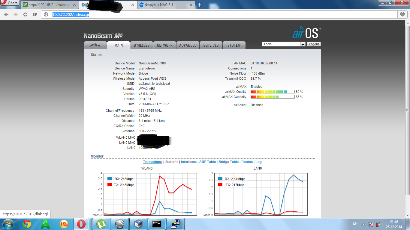Image resolution: width=410 pixels, height=230 pixels.
Task: Click the WLAN0 TX red legend swatch
Action: click(x=109, y=185)
